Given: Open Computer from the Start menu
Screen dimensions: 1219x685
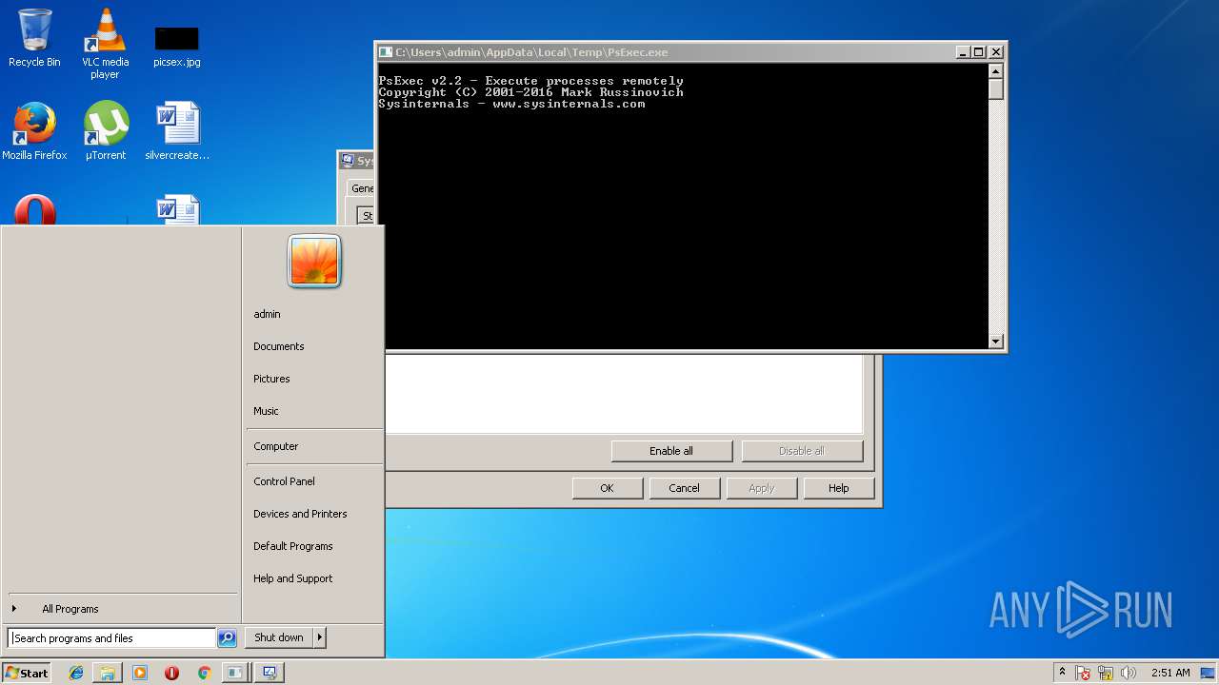Looking at the screenshot, I should (x=314, y=446).
